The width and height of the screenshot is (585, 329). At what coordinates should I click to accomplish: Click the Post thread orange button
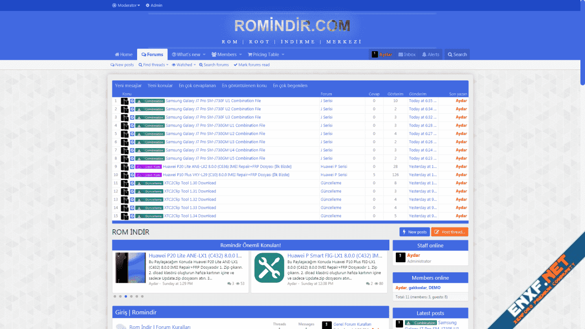[449, 232]
